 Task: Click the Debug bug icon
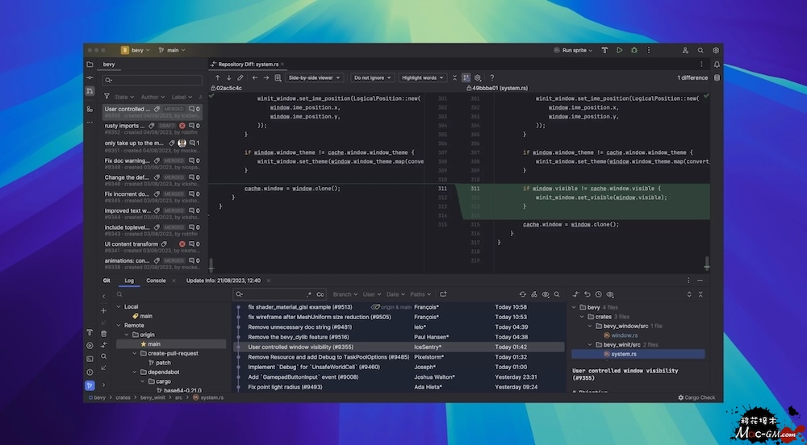pos(634,50)
